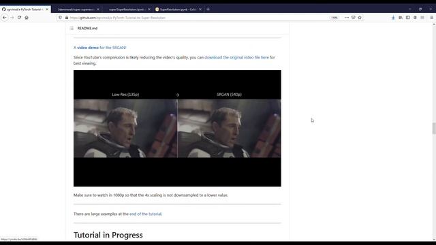Image resolution: width=436 pixels, height=245 pixels.
Task: Click the page vertical scrollbar thumb
Action: tap(434, 129)
